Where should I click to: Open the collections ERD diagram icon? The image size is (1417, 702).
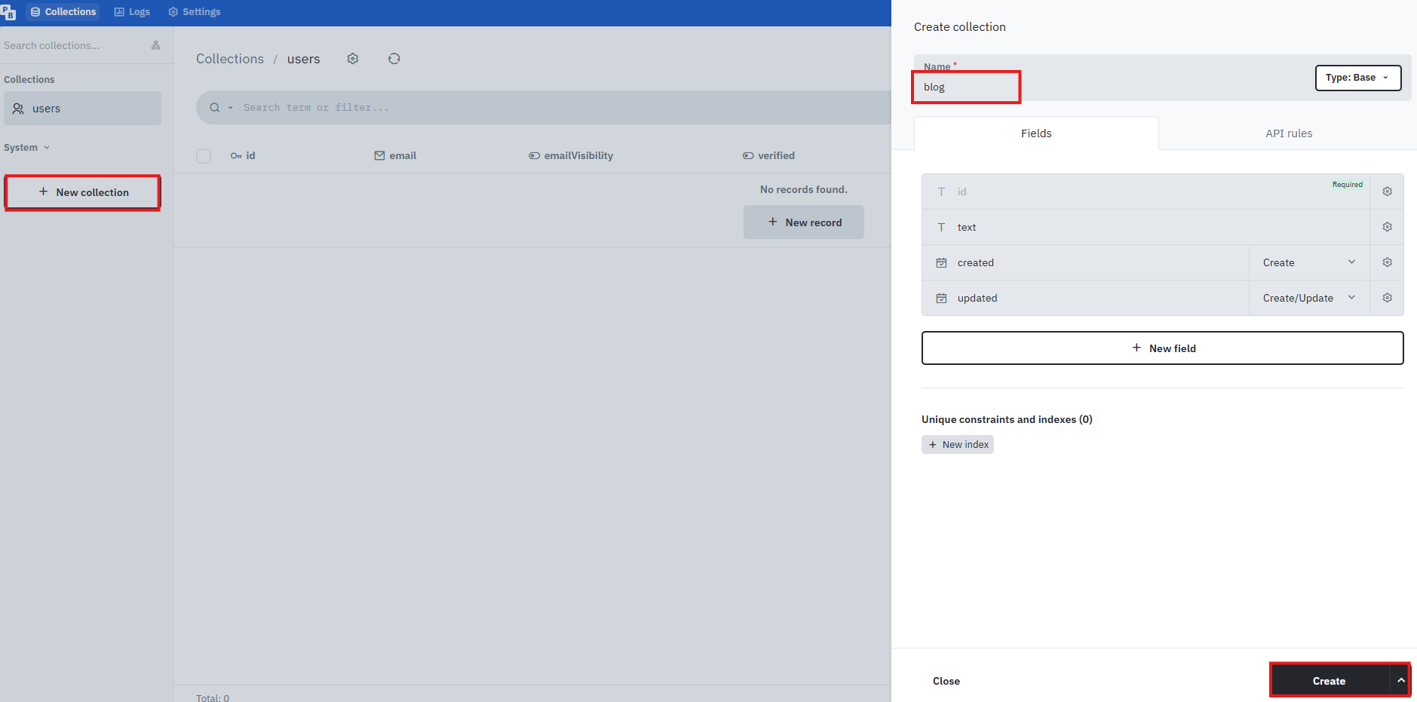pyautogui.click(x=155, y=45)
